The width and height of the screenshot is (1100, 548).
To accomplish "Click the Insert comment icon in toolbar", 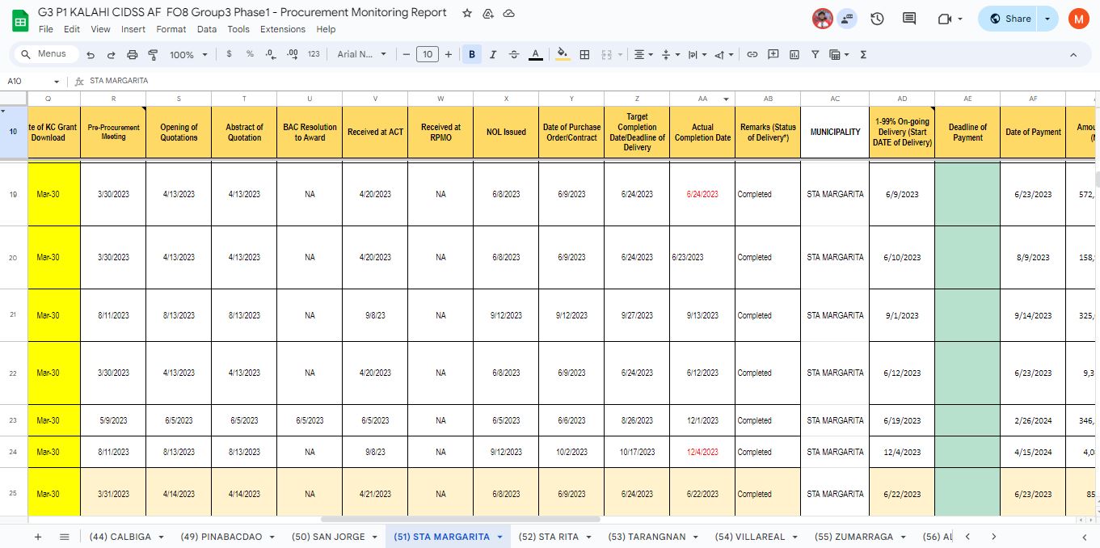I will tap(773, 54).
